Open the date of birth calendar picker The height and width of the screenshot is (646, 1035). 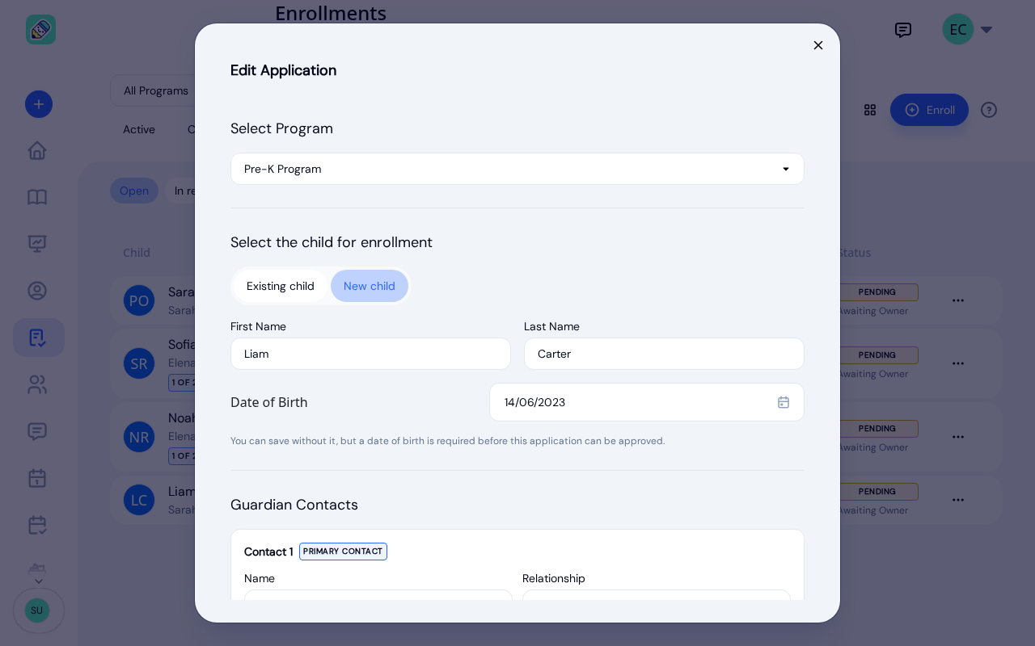coord(784,402)
